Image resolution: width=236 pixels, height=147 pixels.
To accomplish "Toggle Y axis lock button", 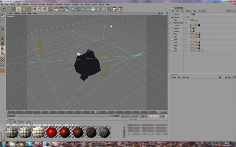I will 40,9.
